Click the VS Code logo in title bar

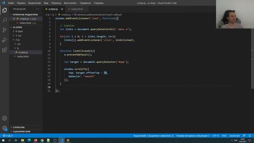[4, 3]
